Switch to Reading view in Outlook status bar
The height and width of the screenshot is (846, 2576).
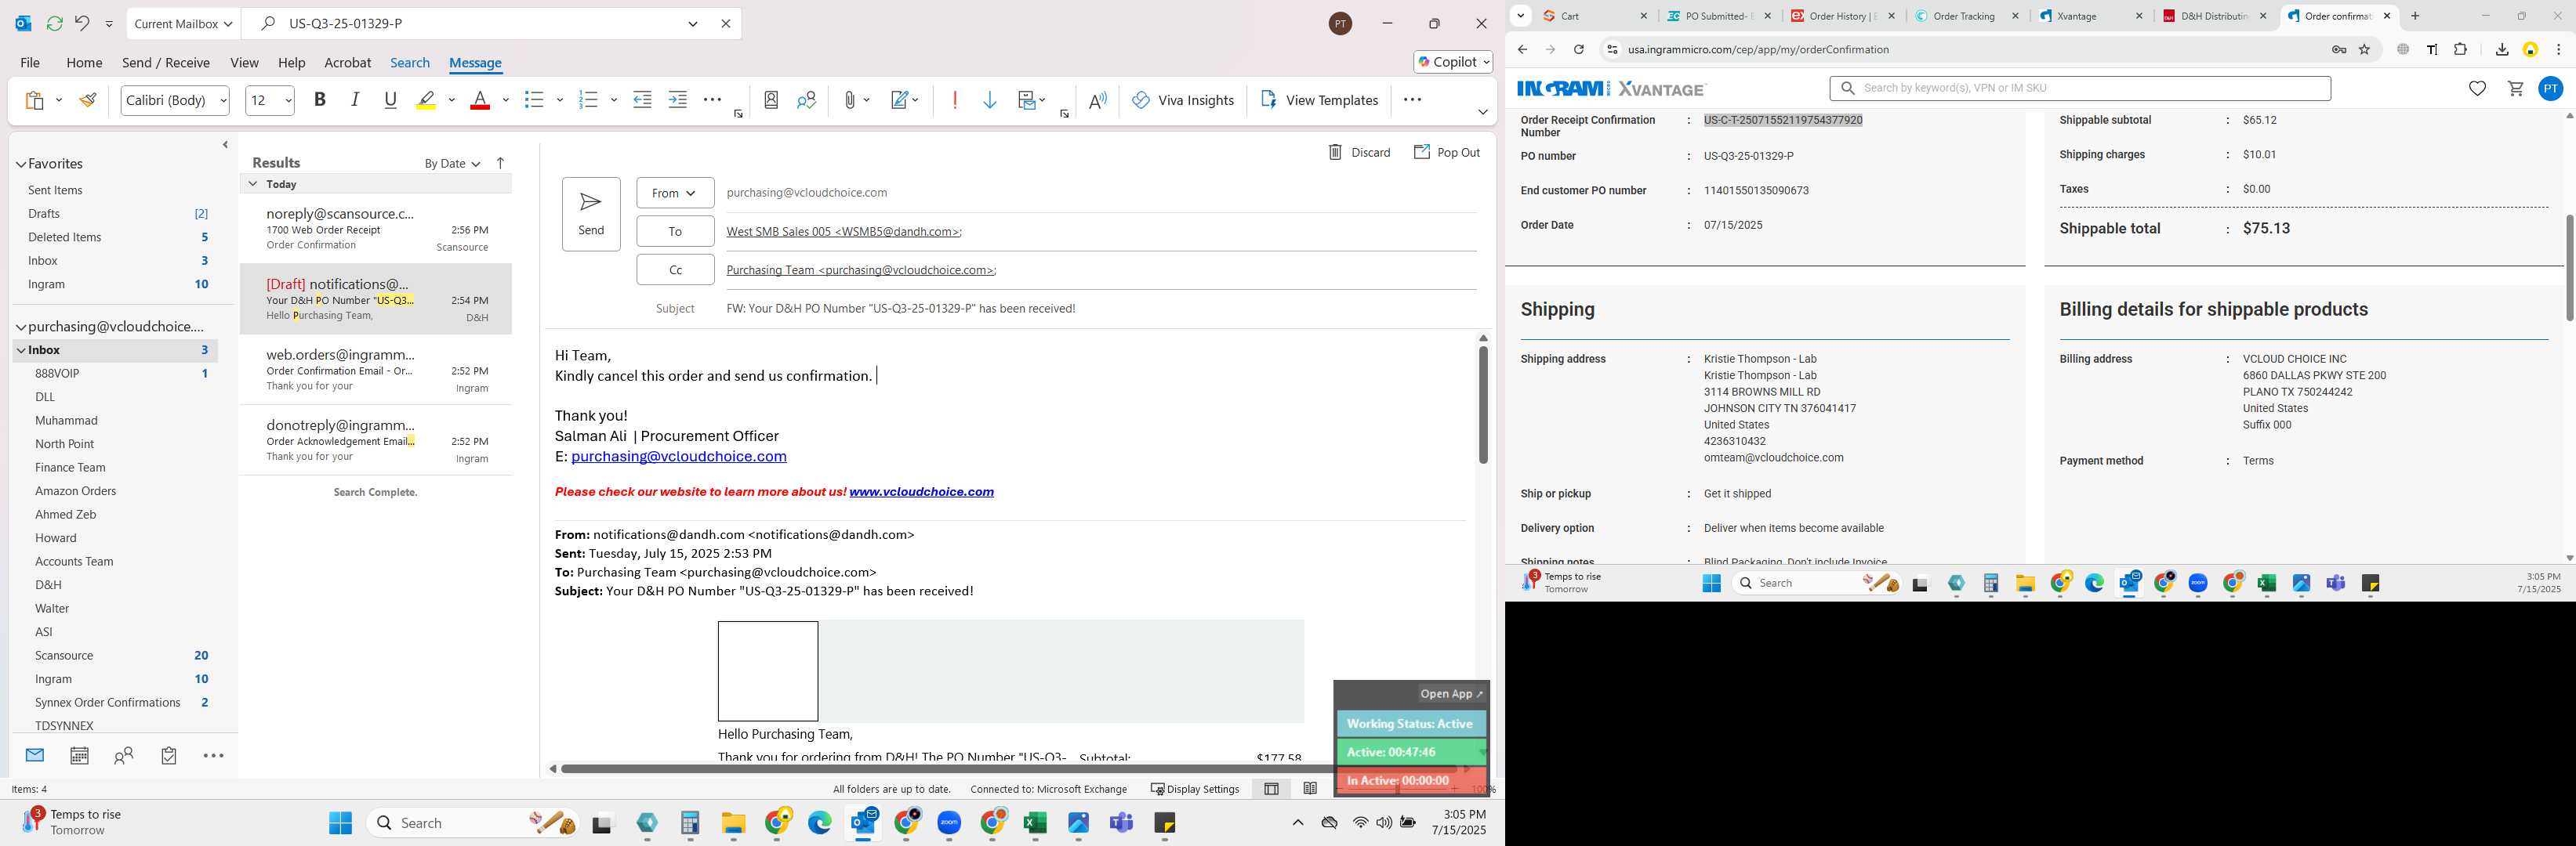pyautogui.click(x=1310, y=789)
